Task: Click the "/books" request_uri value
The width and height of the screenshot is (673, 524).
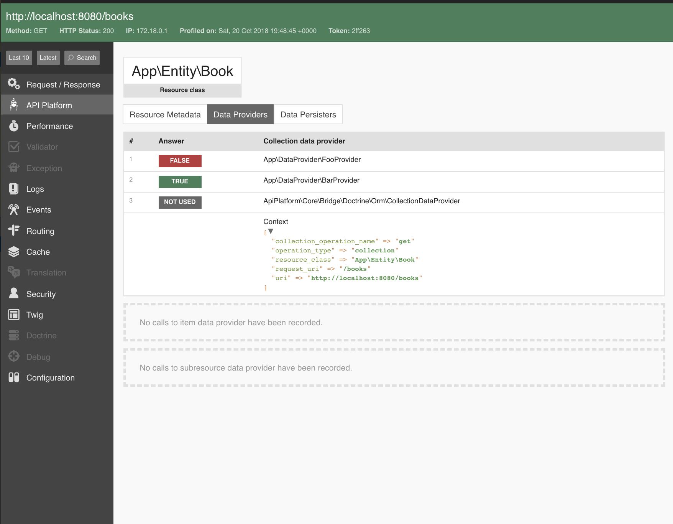Action: [355, 269]
